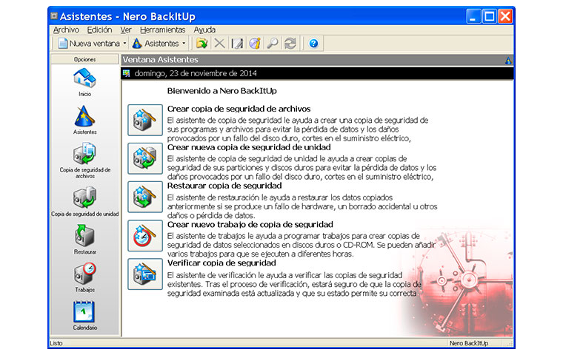Open the Archivo menu
Image resolution: width=563 pixels, height=355 pixels.
(66, 30)
